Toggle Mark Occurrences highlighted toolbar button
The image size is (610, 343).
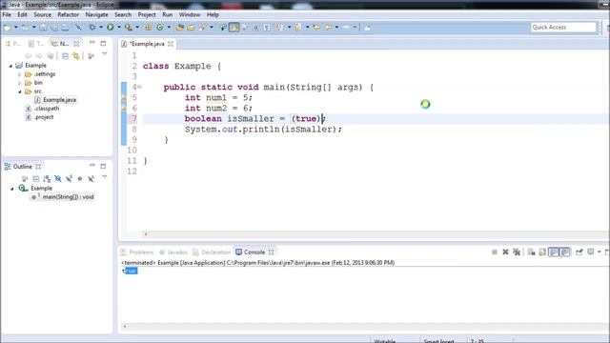234,28
